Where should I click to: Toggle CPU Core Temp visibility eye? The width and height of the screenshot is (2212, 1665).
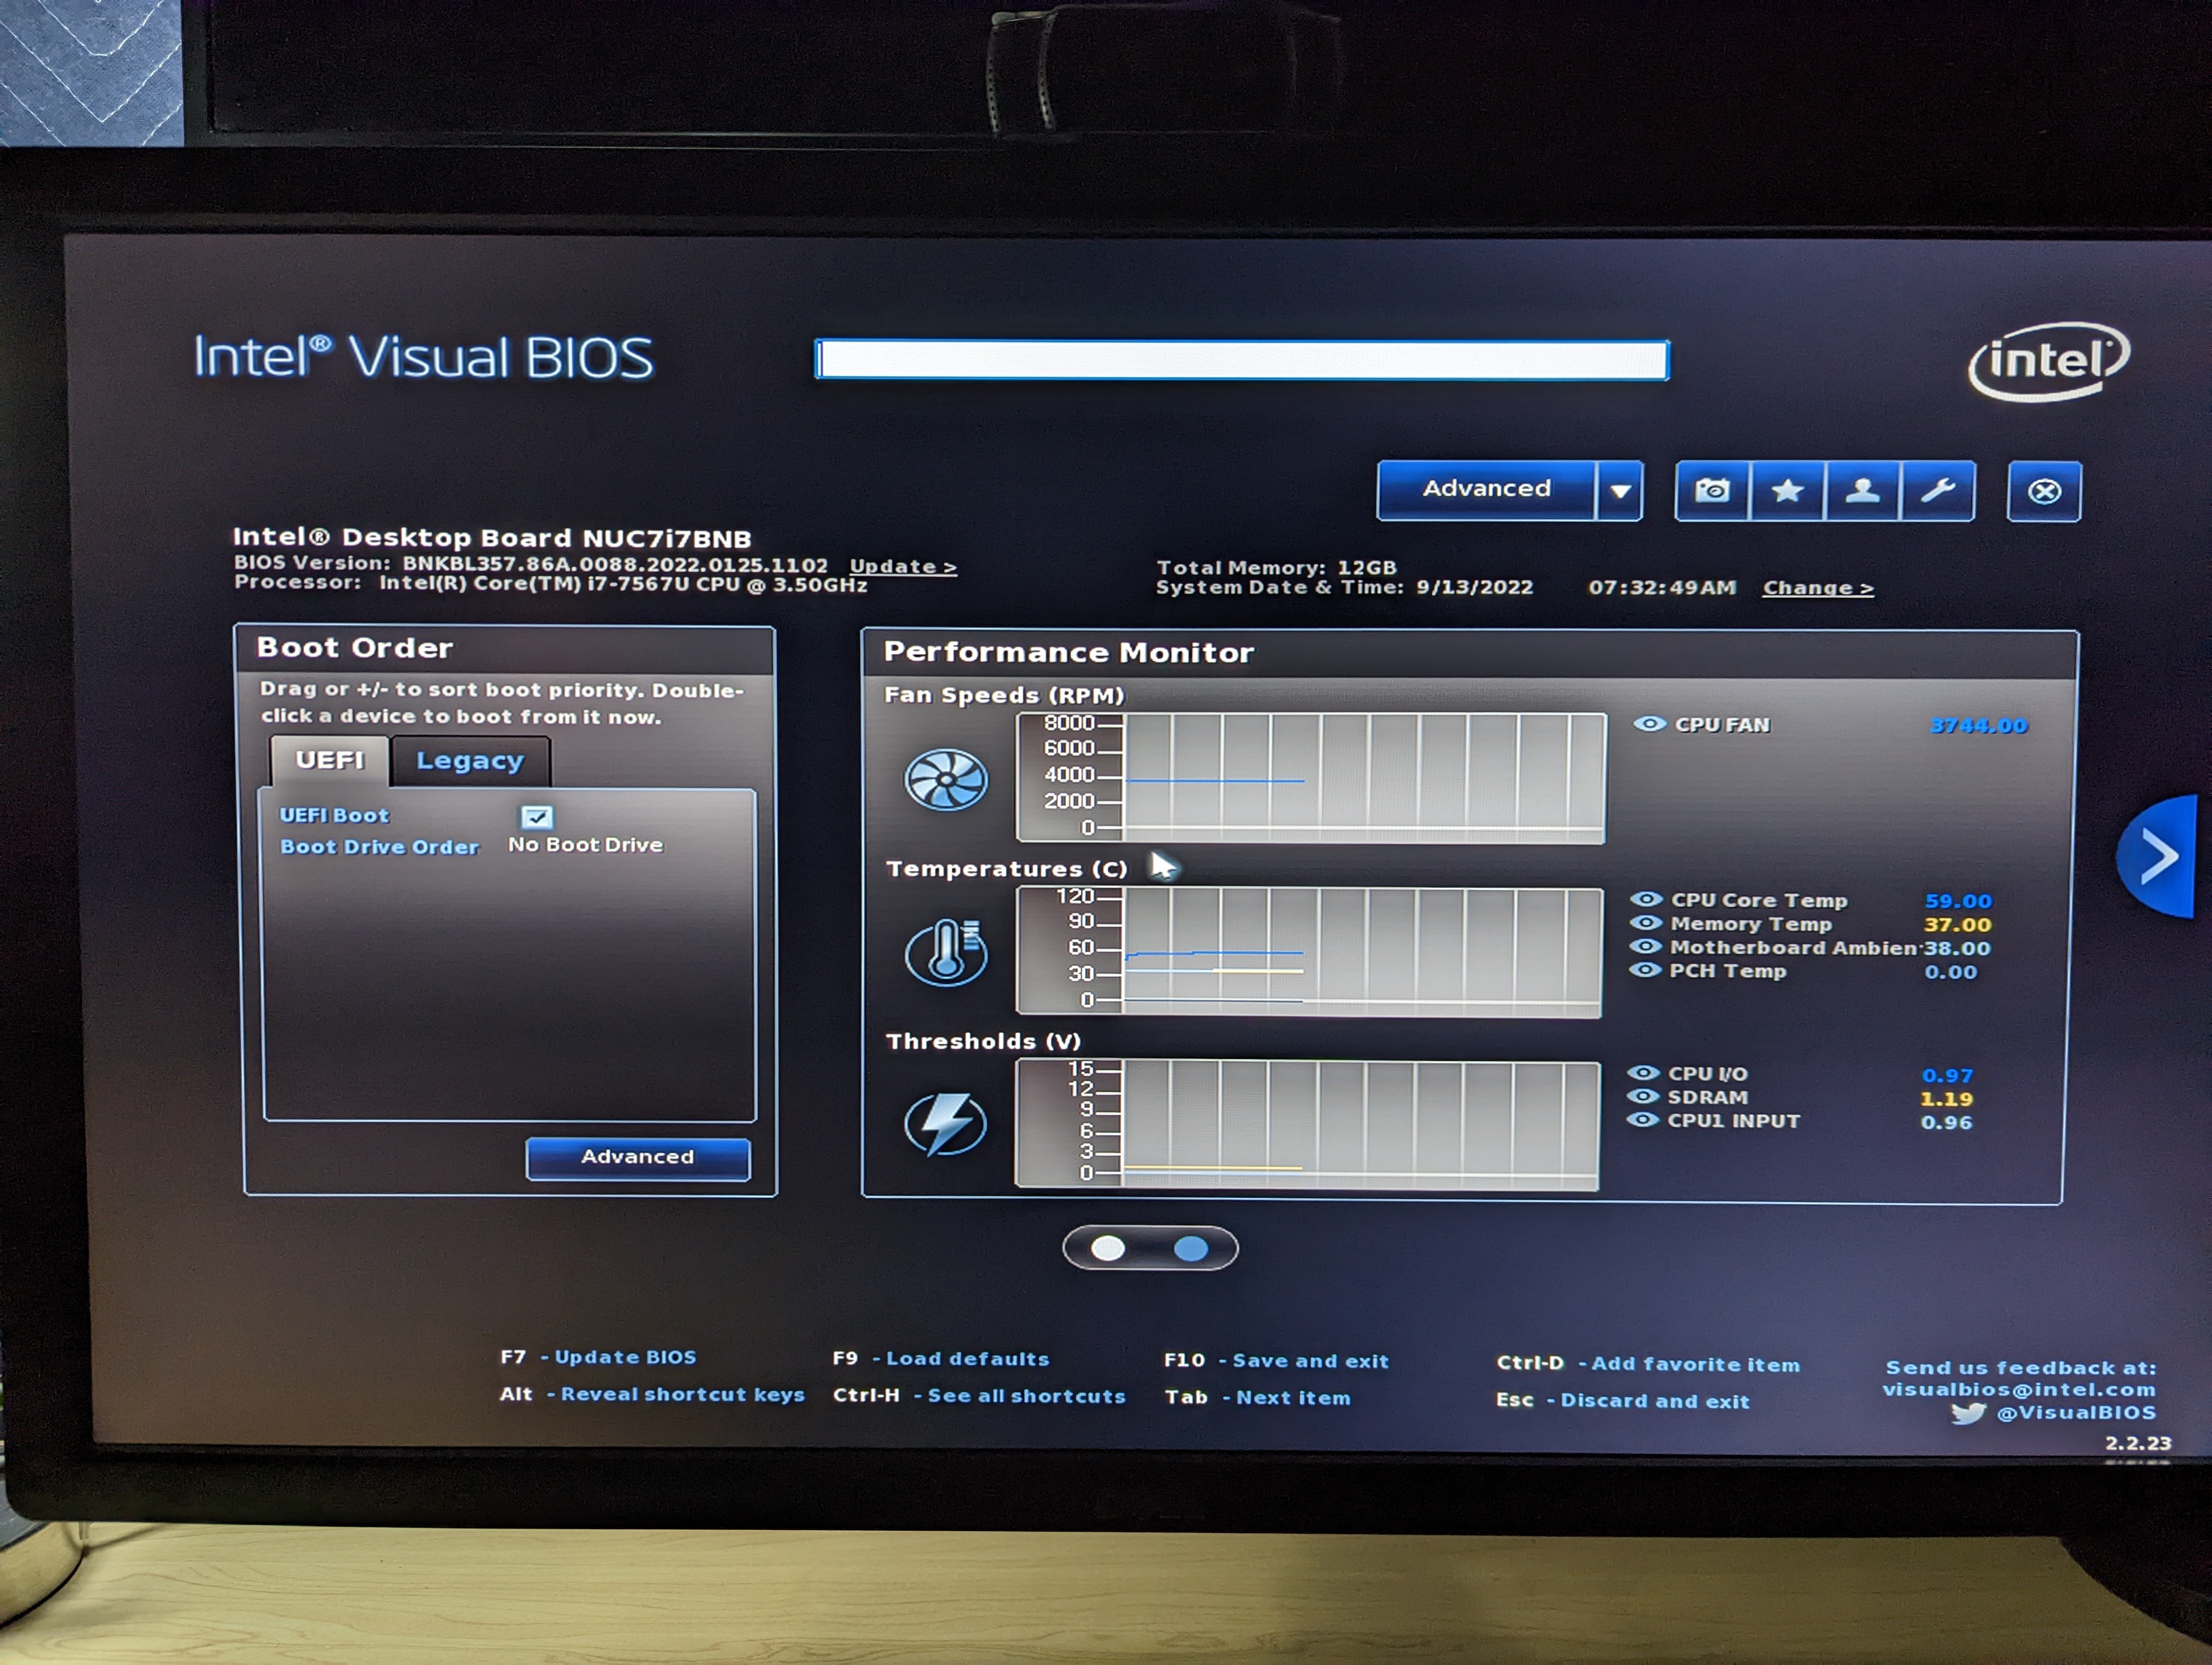1646,900
